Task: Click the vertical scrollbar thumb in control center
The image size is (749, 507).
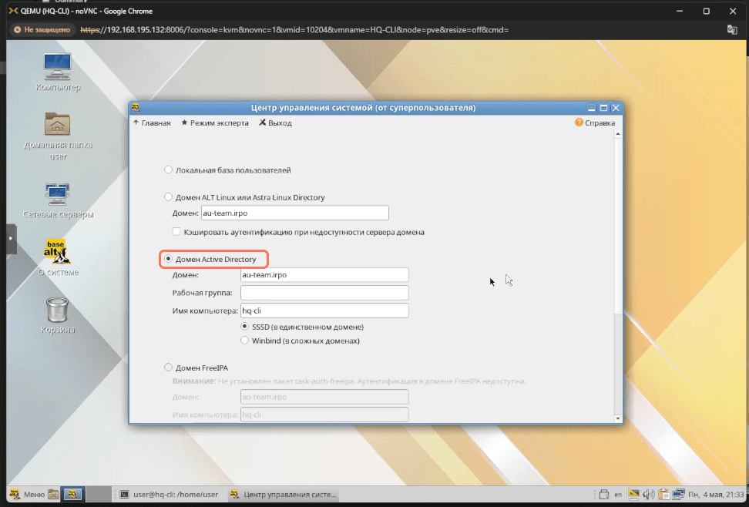Action: pyautogui.click(x=618, y=227)
